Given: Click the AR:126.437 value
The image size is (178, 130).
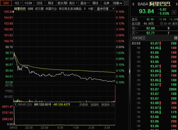Looking at the screenshot, I should [62, 104].
